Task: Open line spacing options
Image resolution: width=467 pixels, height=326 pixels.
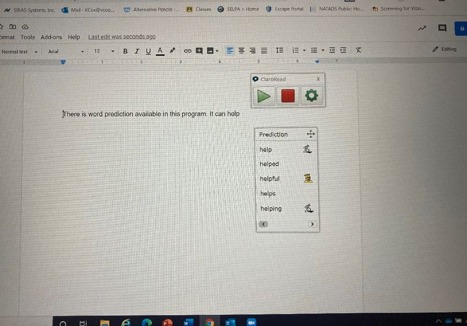Action: (279, 51)
